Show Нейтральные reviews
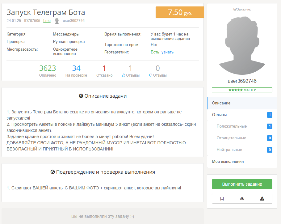281x224 pixels. (242, 150)
